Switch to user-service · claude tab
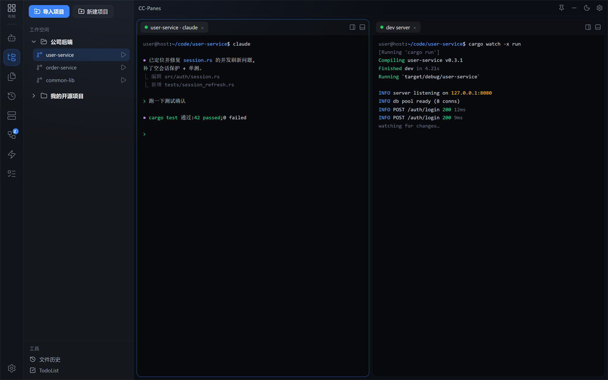 click(x=174, y=27)
